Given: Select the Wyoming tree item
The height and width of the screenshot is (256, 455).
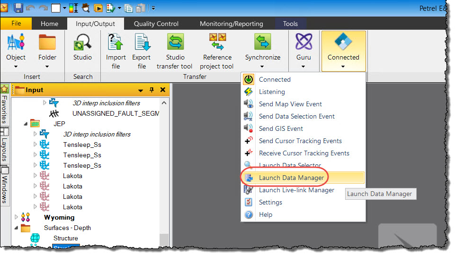Looking at the screenshot, I should pyautogui.click(x=59, y=217).
